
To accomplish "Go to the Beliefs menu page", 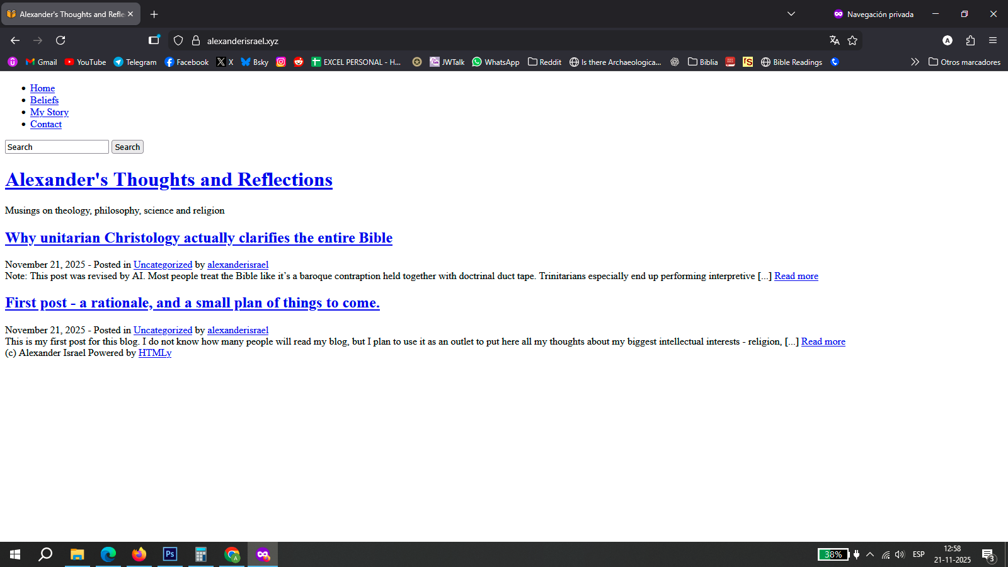I will [x=44, y=100].
